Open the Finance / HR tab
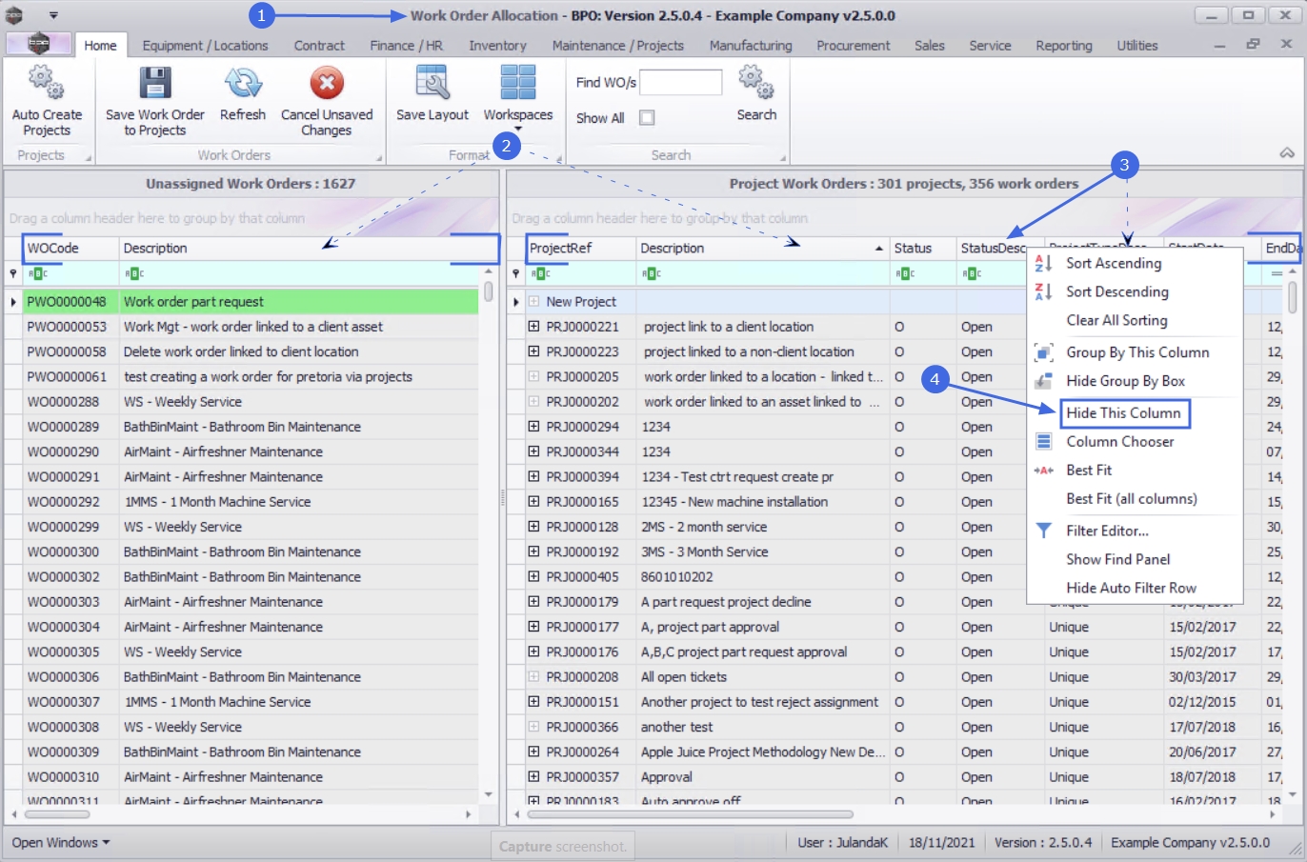The image size is (1307, 862). 406,46
